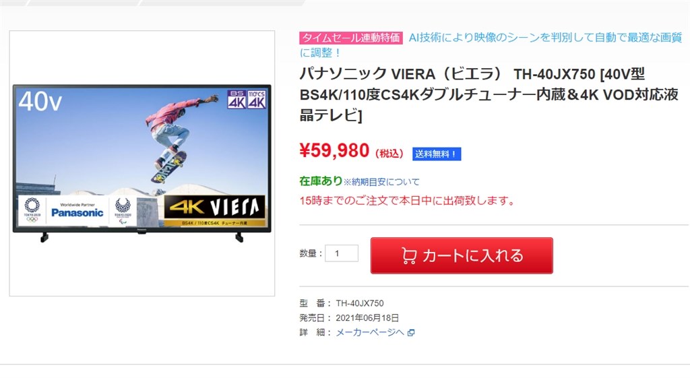
Task: Open the メーカーページへ link
Action: tap(370, 333)
